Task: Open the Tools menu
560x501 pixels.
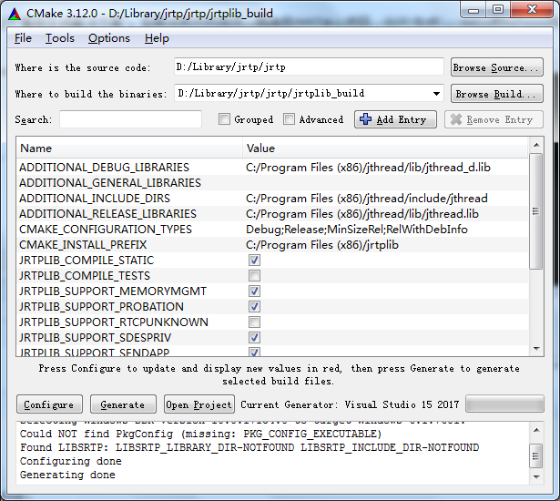Action: click(60, 38)
